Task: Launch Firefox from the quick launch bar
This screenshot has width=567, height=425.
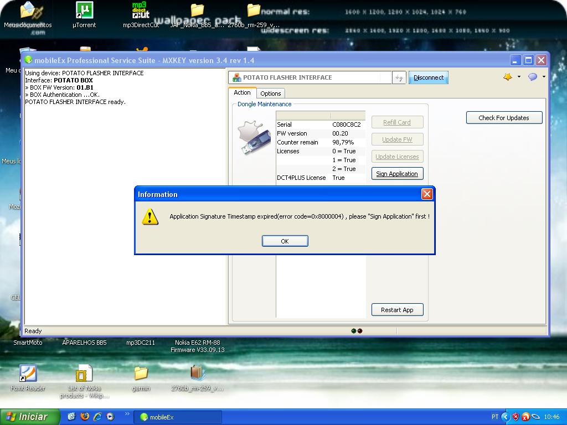Action: click(x=84, y=417)
